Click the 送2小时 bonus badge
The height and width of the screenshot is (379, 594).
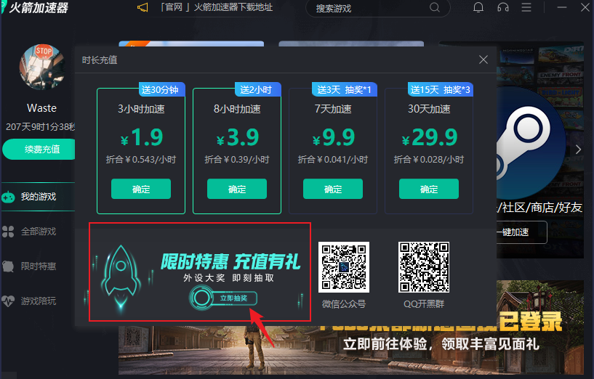pyautogui.click(x=257, y=89)
